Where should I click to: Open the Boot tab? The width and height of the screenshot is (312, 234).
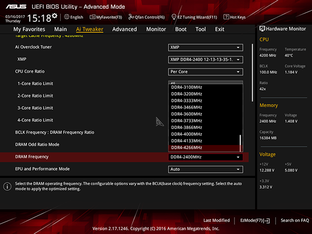point(181,29)
